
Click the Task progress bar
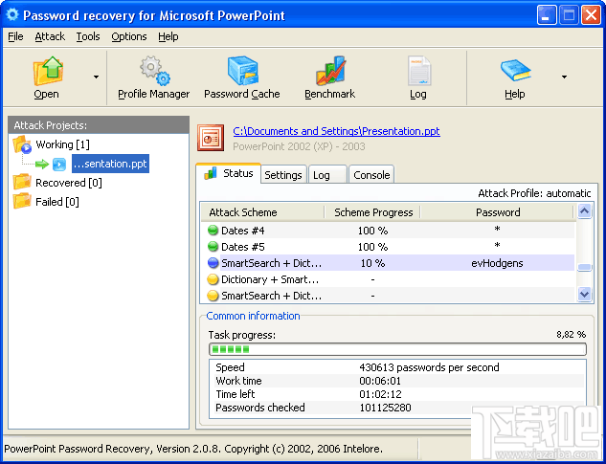pyautogui.click(x=397, y=349)
